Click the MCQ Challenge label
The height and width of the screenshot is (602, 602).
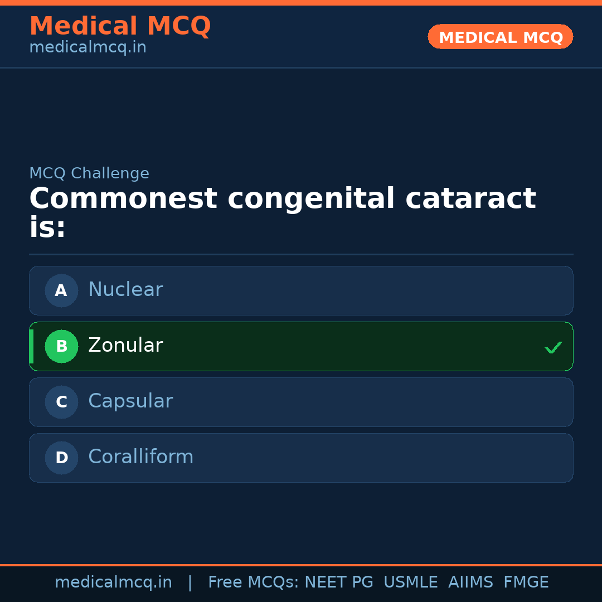pos(89,173)
